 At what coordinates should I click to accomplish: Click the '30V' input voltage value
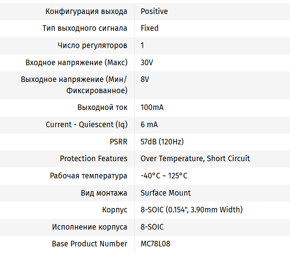click(147, 62)
